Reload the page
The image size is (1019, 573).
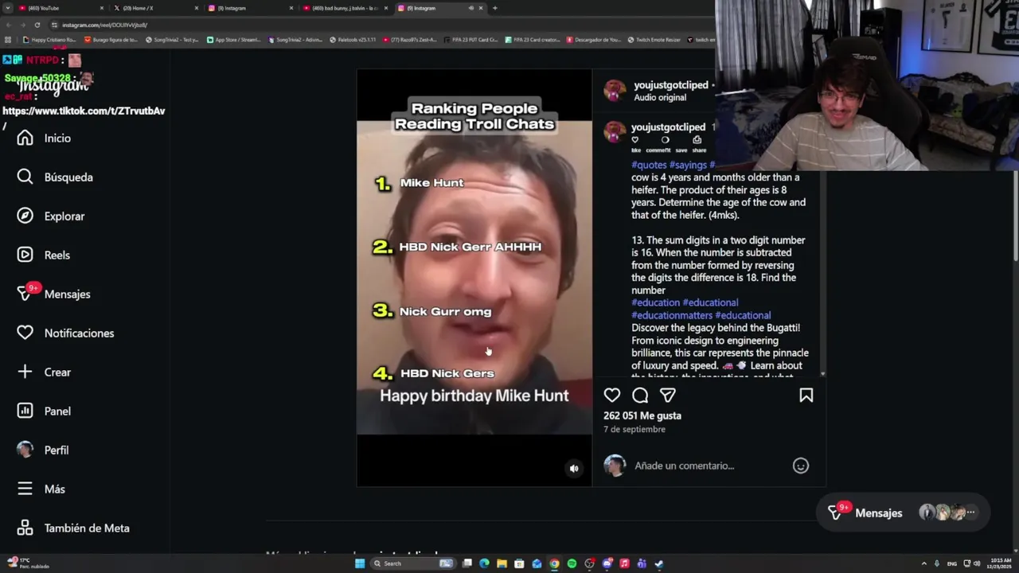click(37, 25)
